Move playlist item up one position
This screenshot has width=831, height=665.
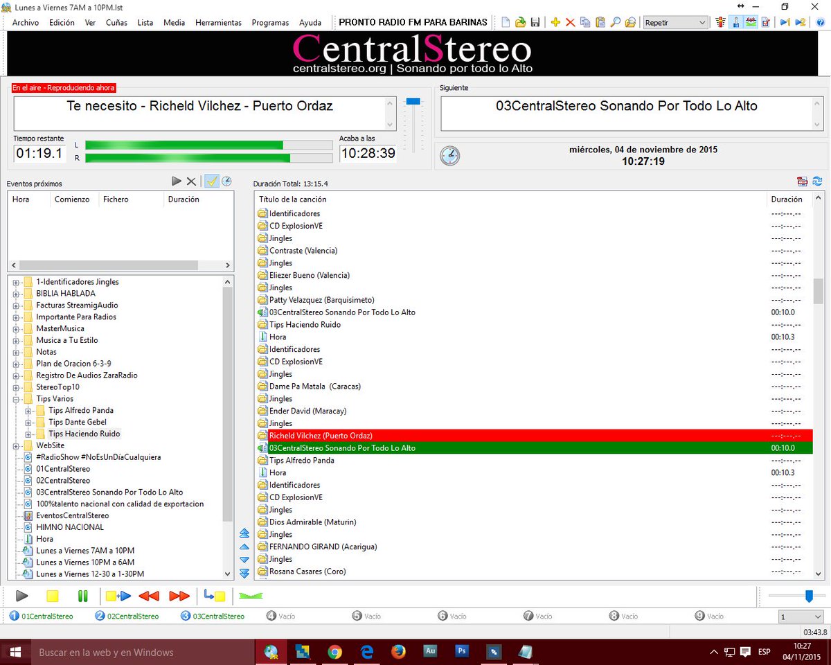click(244, 547)
